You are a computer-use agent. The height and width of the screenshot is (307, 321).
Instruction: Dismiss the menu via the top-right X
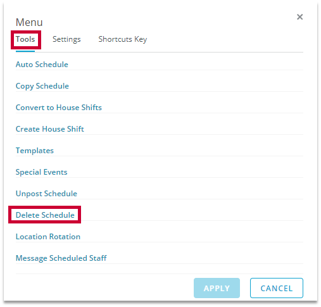point(299,17)
